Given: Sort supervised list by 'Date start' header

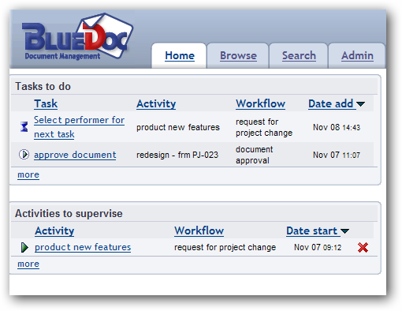Looking at the screenshot, I should click(x=312, y=230).
